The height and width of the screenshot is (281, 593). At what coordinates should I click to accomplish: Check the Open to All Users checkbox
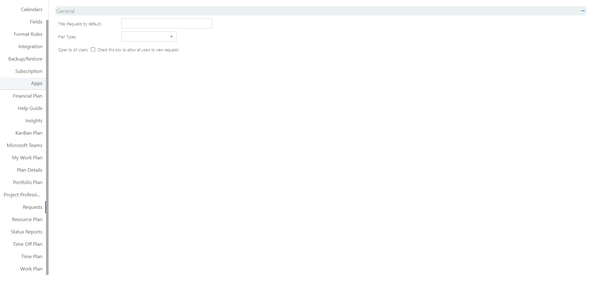[93, 49]
